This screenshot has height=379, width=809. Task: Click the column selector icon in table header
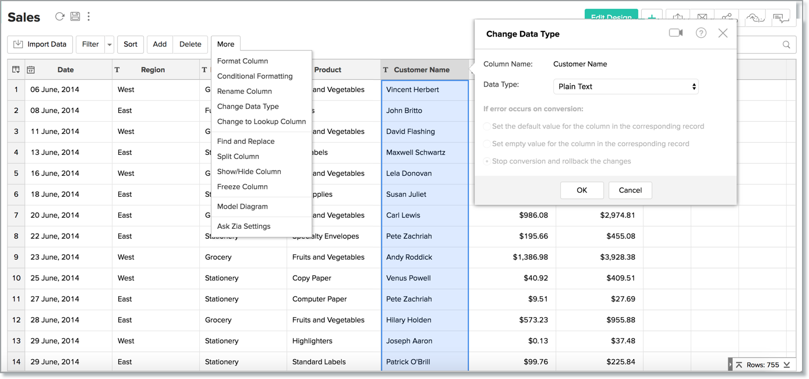click(x=16, y=70)
